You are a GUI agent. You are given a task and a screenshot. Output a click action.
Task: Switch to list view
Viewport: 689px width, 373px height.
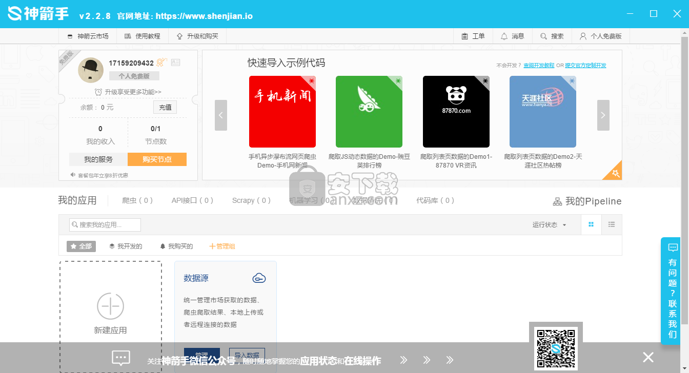pyautogui.click(x=612, y=224)
